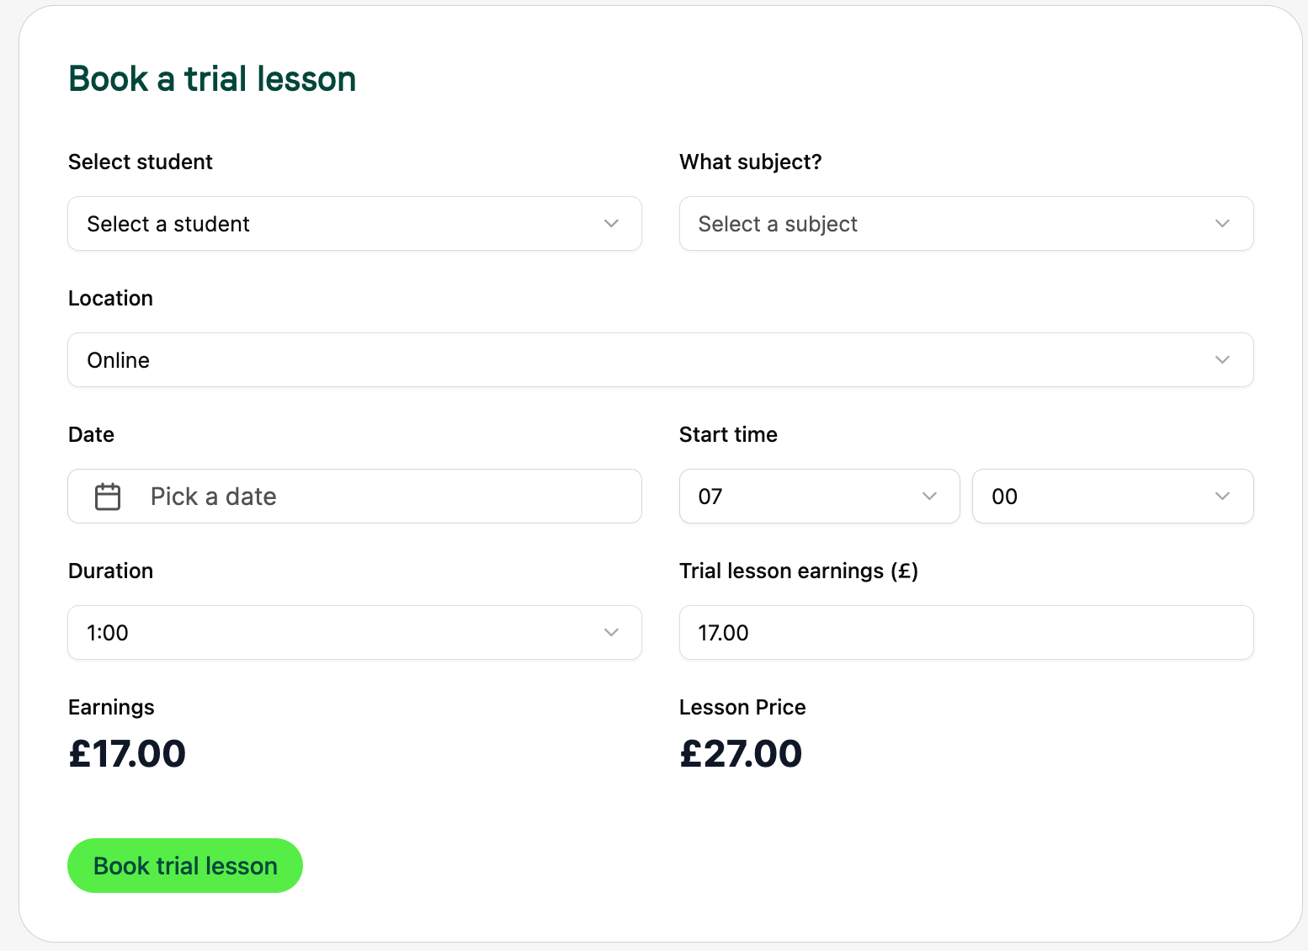Open the Select a subject dropdown
Viewport: 1308px width, 951px height.
tap(966, 224)
